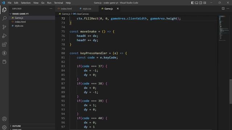Click 'headX += dx;' on line 76
Screen dimensions: 232x130
[87, 36]
